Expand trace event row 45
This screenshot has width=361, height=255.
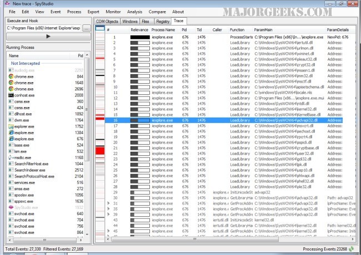(x=109, y=231)
